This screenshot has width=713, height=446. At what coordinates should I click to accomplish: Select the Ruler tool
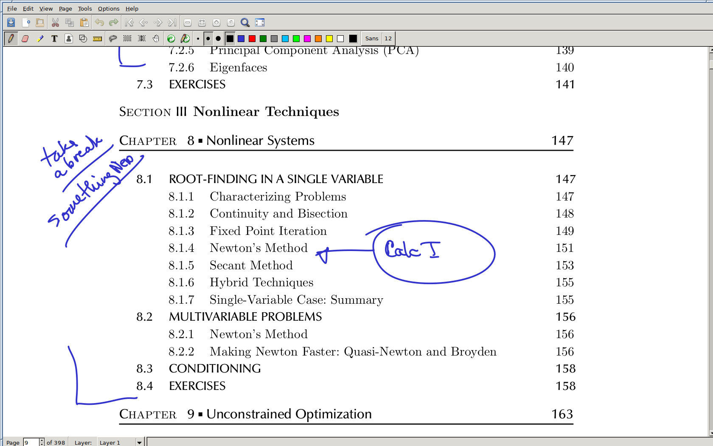[97, 39]
